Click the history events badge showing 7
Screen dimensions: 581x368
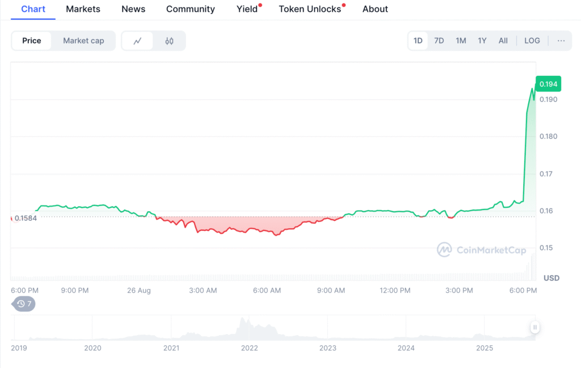(x=24, y=304)
